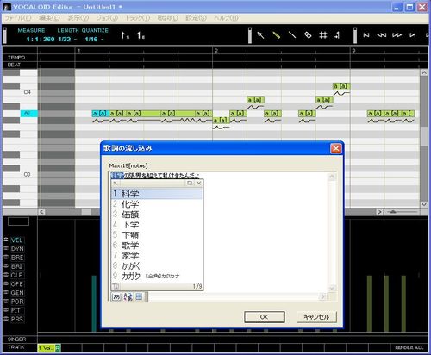Open the 編集(E) menu

pyautogui.click(x=49, y=18)
